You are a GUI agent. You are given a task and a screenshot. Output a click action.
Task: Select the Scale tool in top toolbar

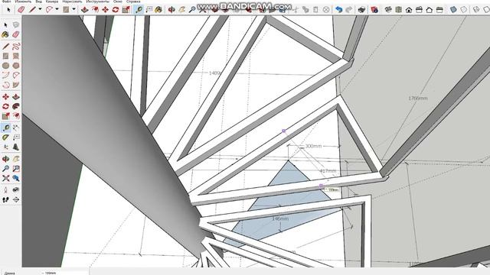coord(126,10)
